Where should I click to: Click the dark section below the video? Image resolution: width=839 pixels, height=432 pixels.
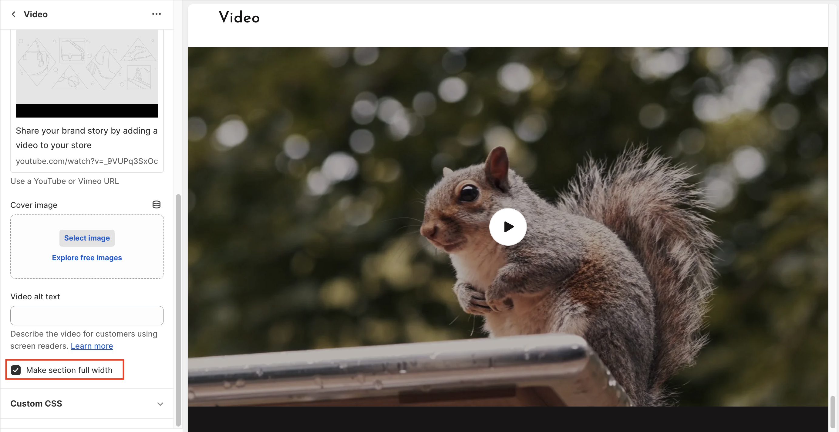[x=507, y=419]
